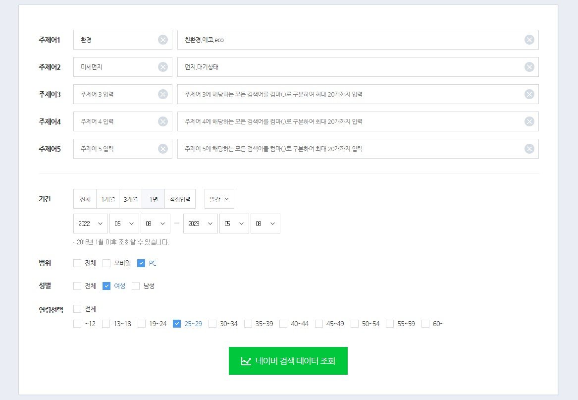Click 네이버 검색 데이터 조회 button
The width and height of the screenshot is (578, 400).
pos(288,361)
